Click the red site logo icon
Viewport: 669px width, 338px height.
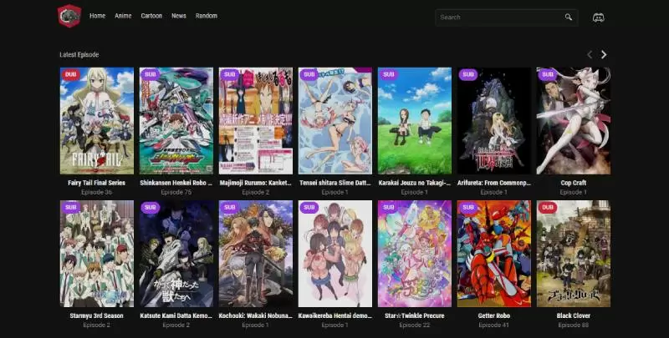[69, 16]
